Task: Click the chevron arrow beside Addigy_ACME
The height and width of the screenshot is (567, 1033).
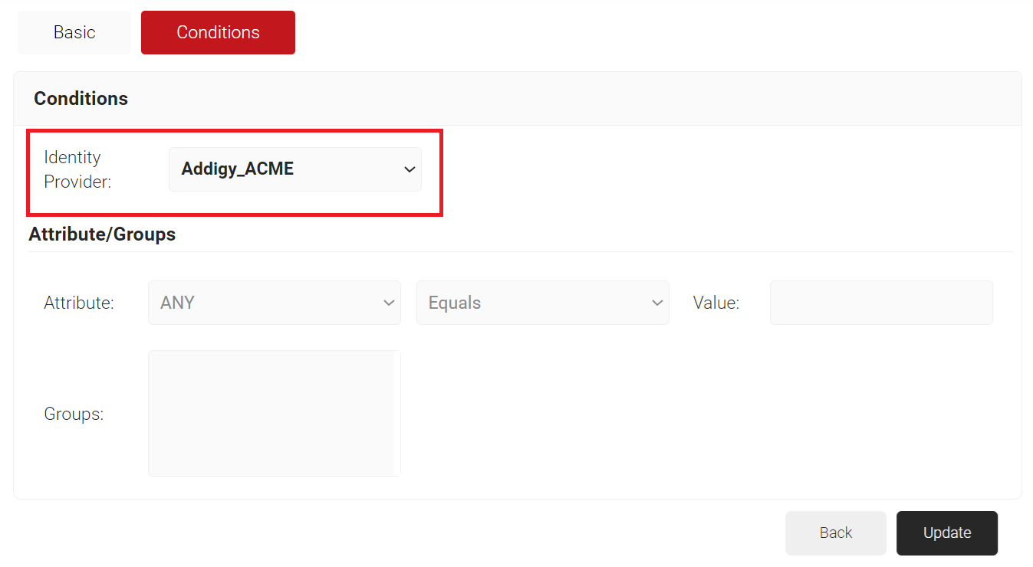Action: click(x=410, y=169)
